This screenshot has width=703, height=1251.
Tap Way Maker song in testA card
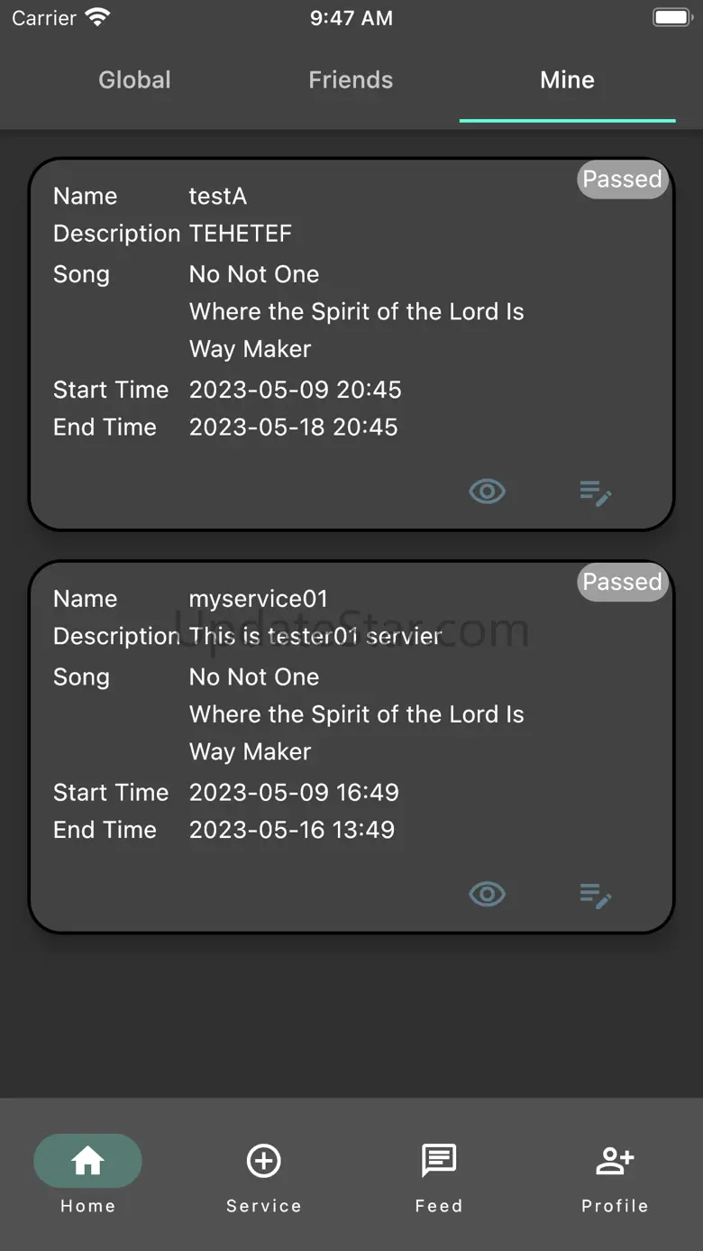pyautogui.click(x=250, y=349)
